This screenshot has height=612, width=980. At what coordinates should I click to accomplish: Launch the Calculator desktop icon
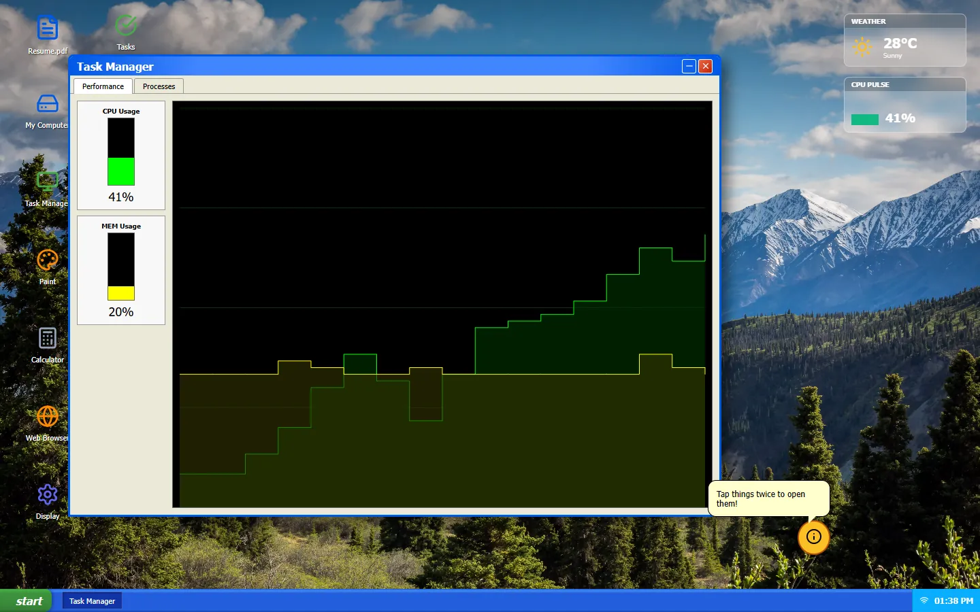click(x=48, y=345)
